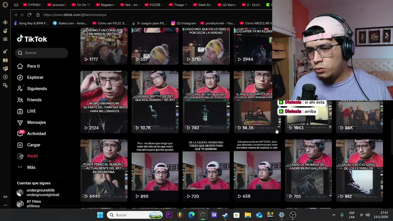Open Song Key & BPM bookmark
The image size is (393, 221).
[x=31, y=23]
